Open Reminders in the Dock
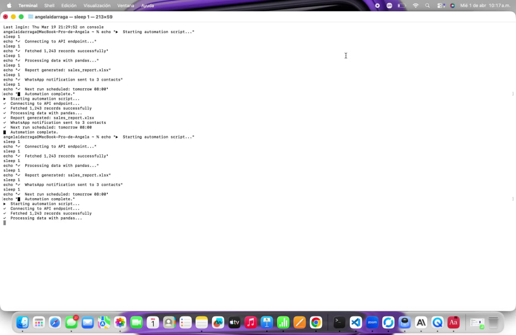Image resolution: width=516 pixels, height=335 pixels. click(x=185, y=323)
